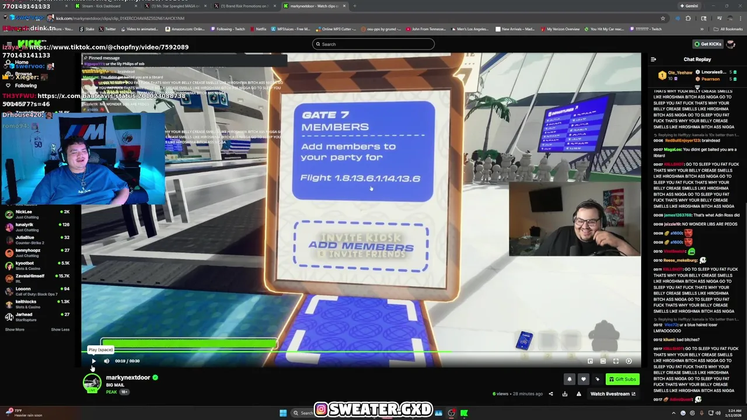The width and height of the screenshot is (747, 420).
Task: Click the BIG MAIL stream title
Action: 115,385
